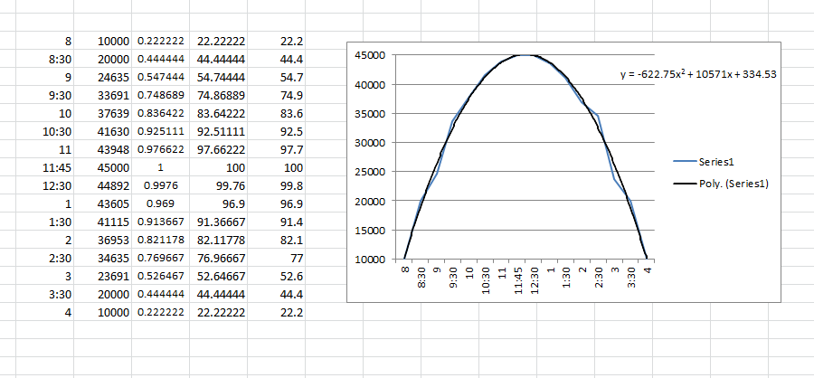Select cell showing 0.547444
This screenshot has height=378, width=814.
coord(162,78)
